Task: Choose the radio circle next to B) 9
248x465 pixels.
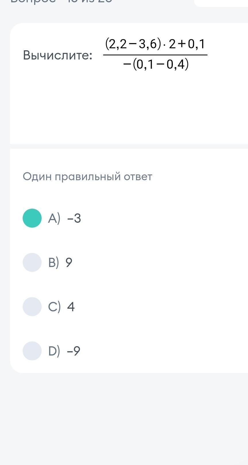Action: 32,262
